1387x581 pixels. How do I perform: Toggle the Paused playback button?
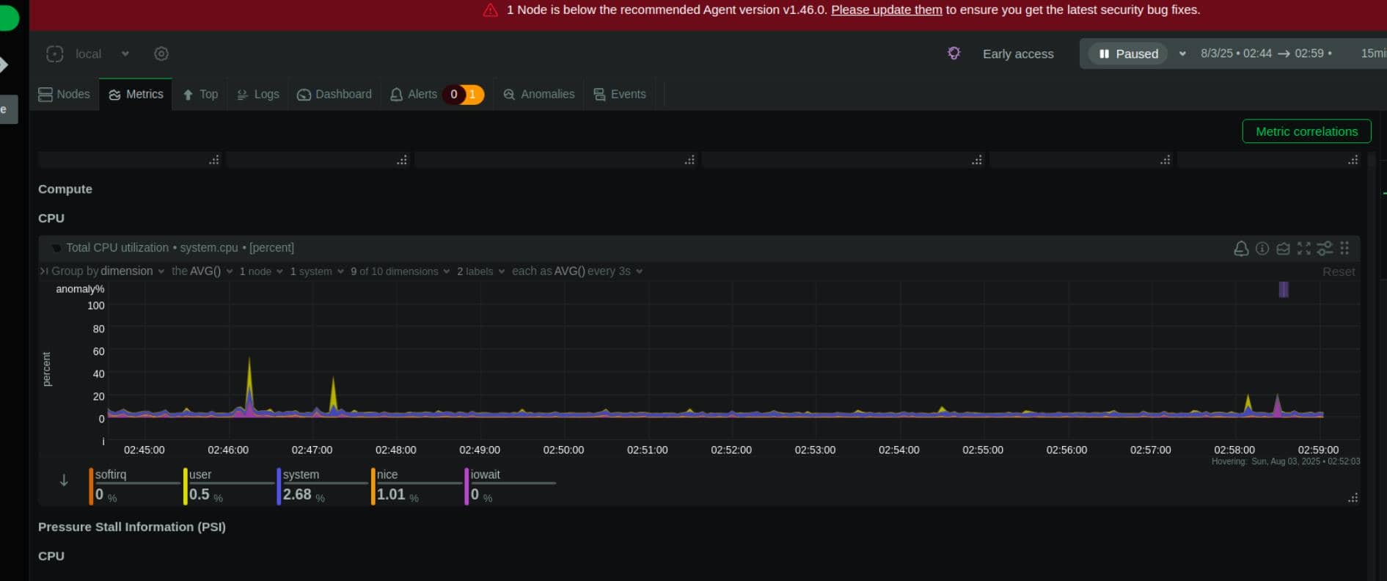click(1128, 54)
